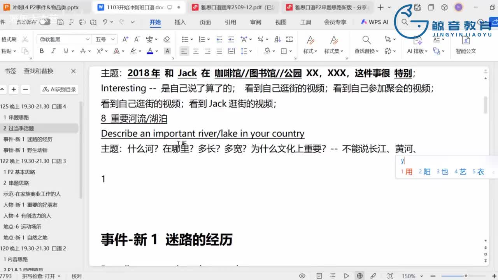Screen dimensions: 498x280
Task: Toggle spell check status 拼写检查
Action: coord(41,276)
